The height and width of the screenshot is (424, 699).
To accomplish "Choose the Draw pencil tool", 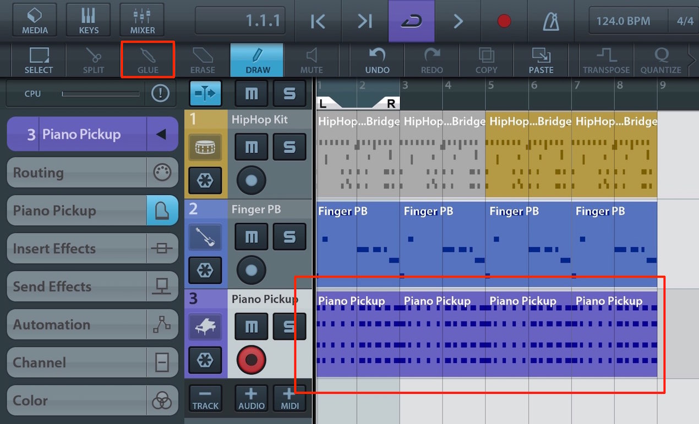I will [x=257, y=60].
